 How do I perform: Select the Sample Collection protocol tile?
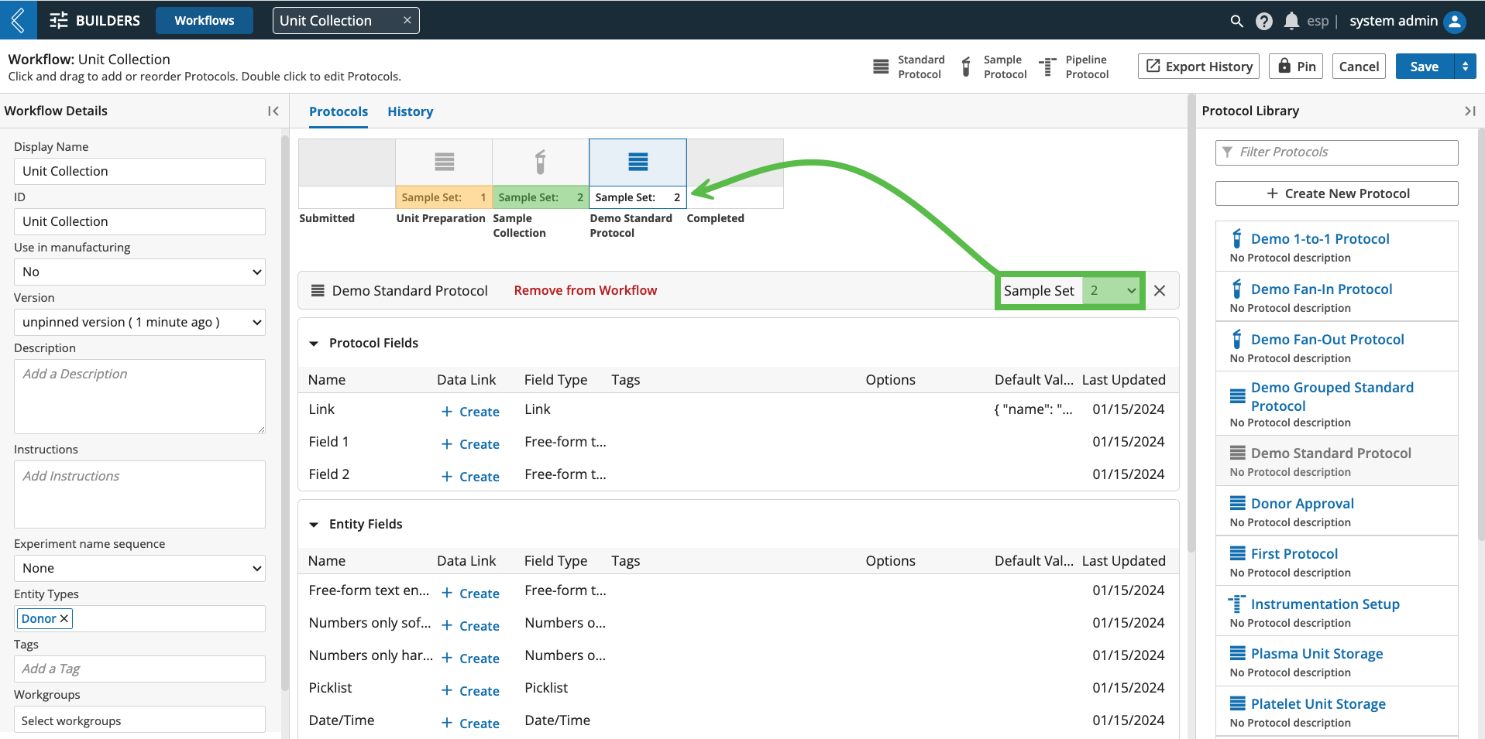(541, 173)
